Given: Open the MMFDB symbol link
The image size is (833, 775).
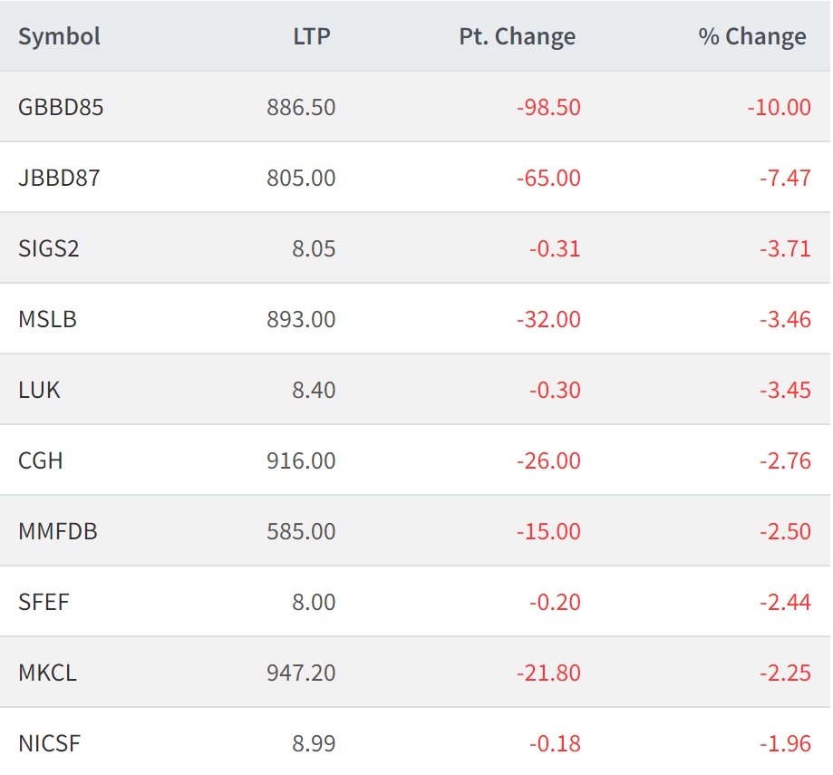Looking at the screenshot, I should [x=57, y=531].
